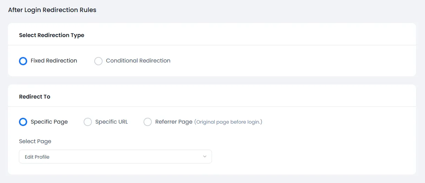Pick the Specific URL radio button
This screenshot has height=183, width=425.
(x=88, y=122)
